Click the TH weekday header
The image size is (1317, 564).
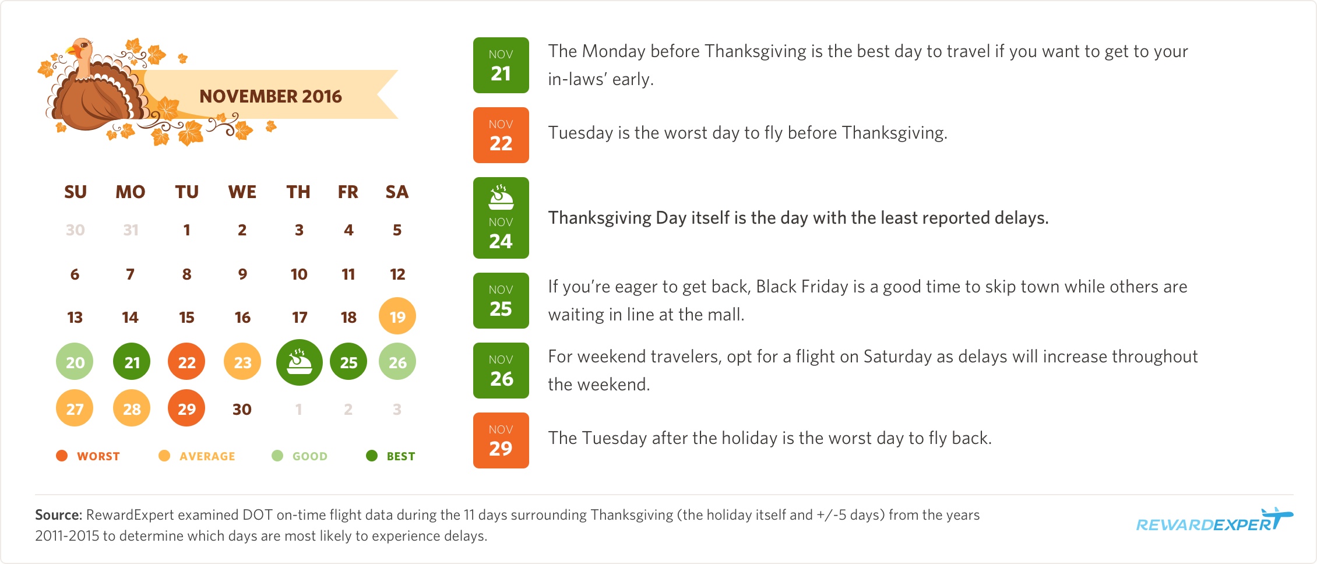coord(298,192)
